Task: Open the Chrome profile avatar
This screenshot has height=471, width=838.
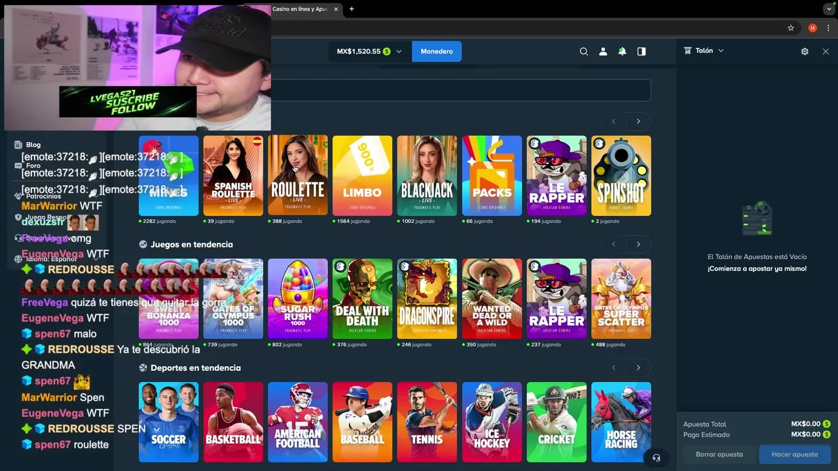Action: tap(812, 28)
